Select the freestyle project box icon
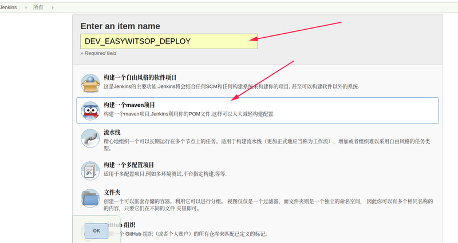458x243 pixels. pyautogui.click(x=90, y=83)
